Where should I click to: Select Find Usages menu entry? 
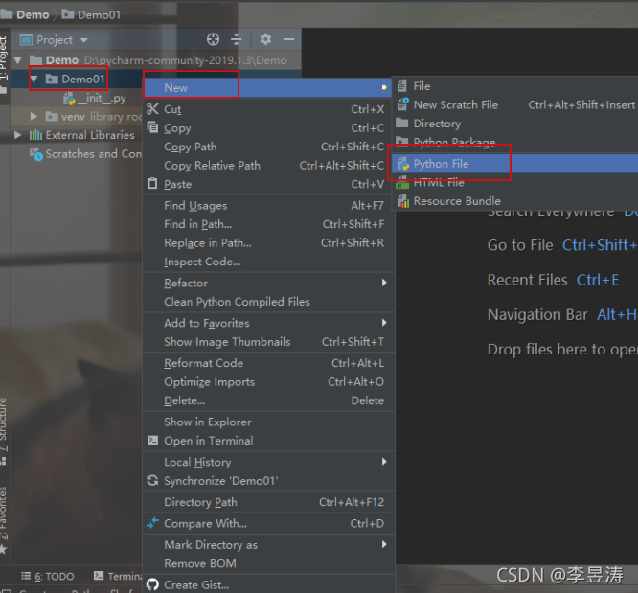tap(269, 206)
